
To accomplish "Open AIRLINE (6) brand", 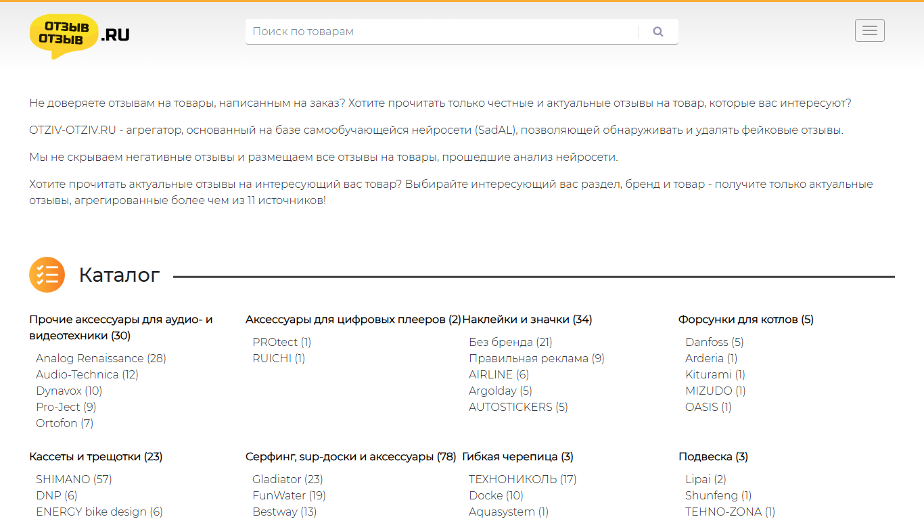I will pyautogui.click(x=499, y=374).
